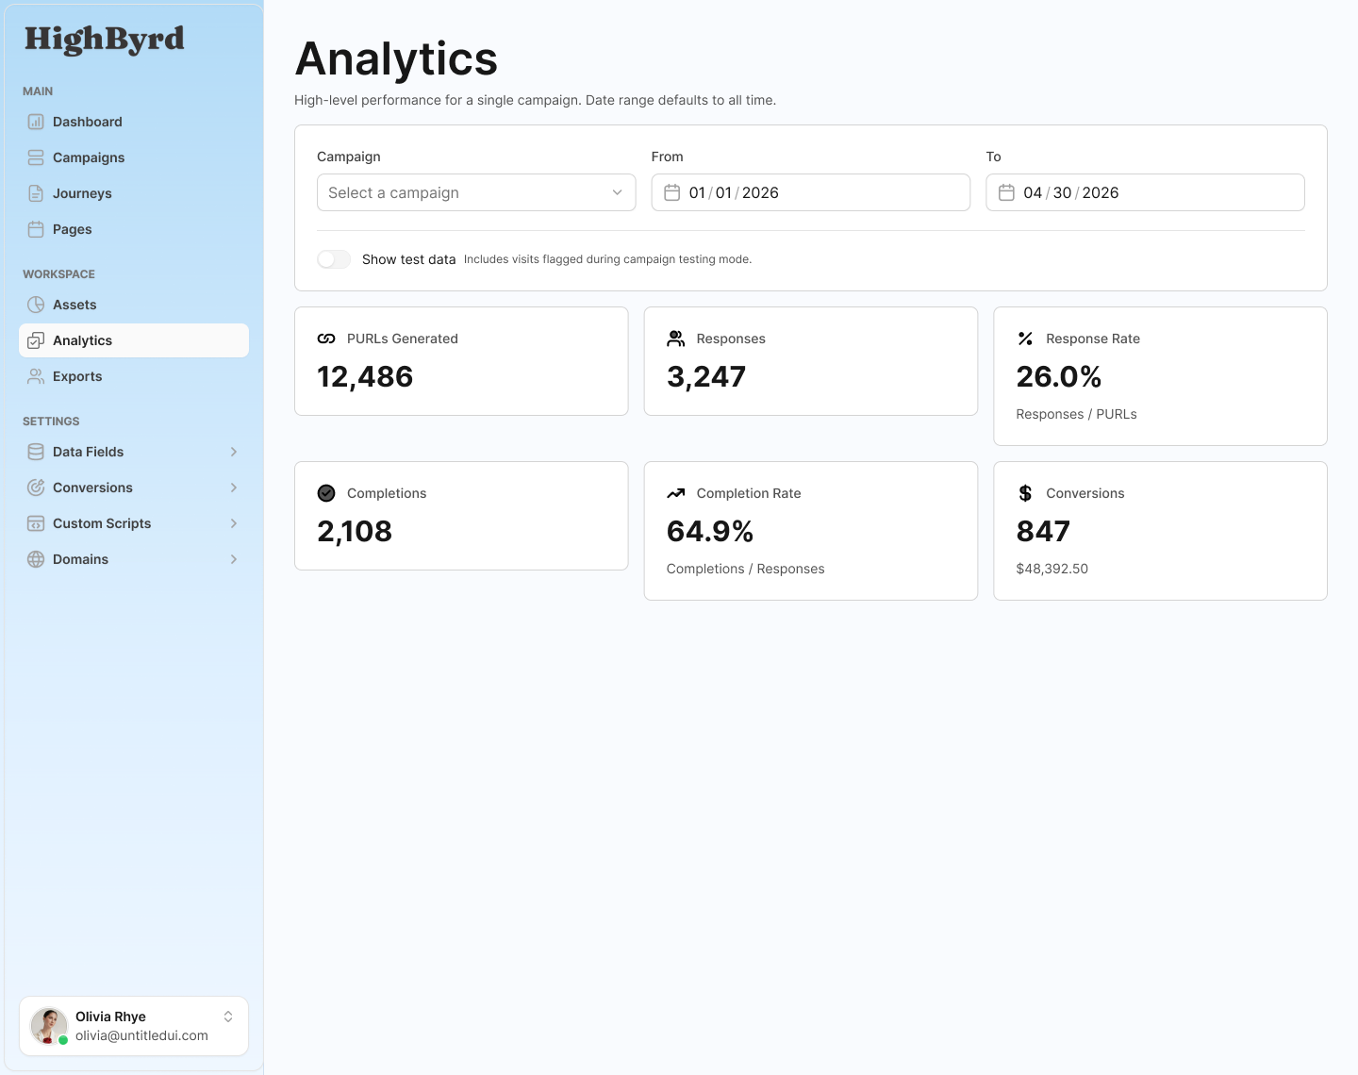The image size is (1358, 1075).
Task: Click the Exports users icon
Action: [36, 376]
